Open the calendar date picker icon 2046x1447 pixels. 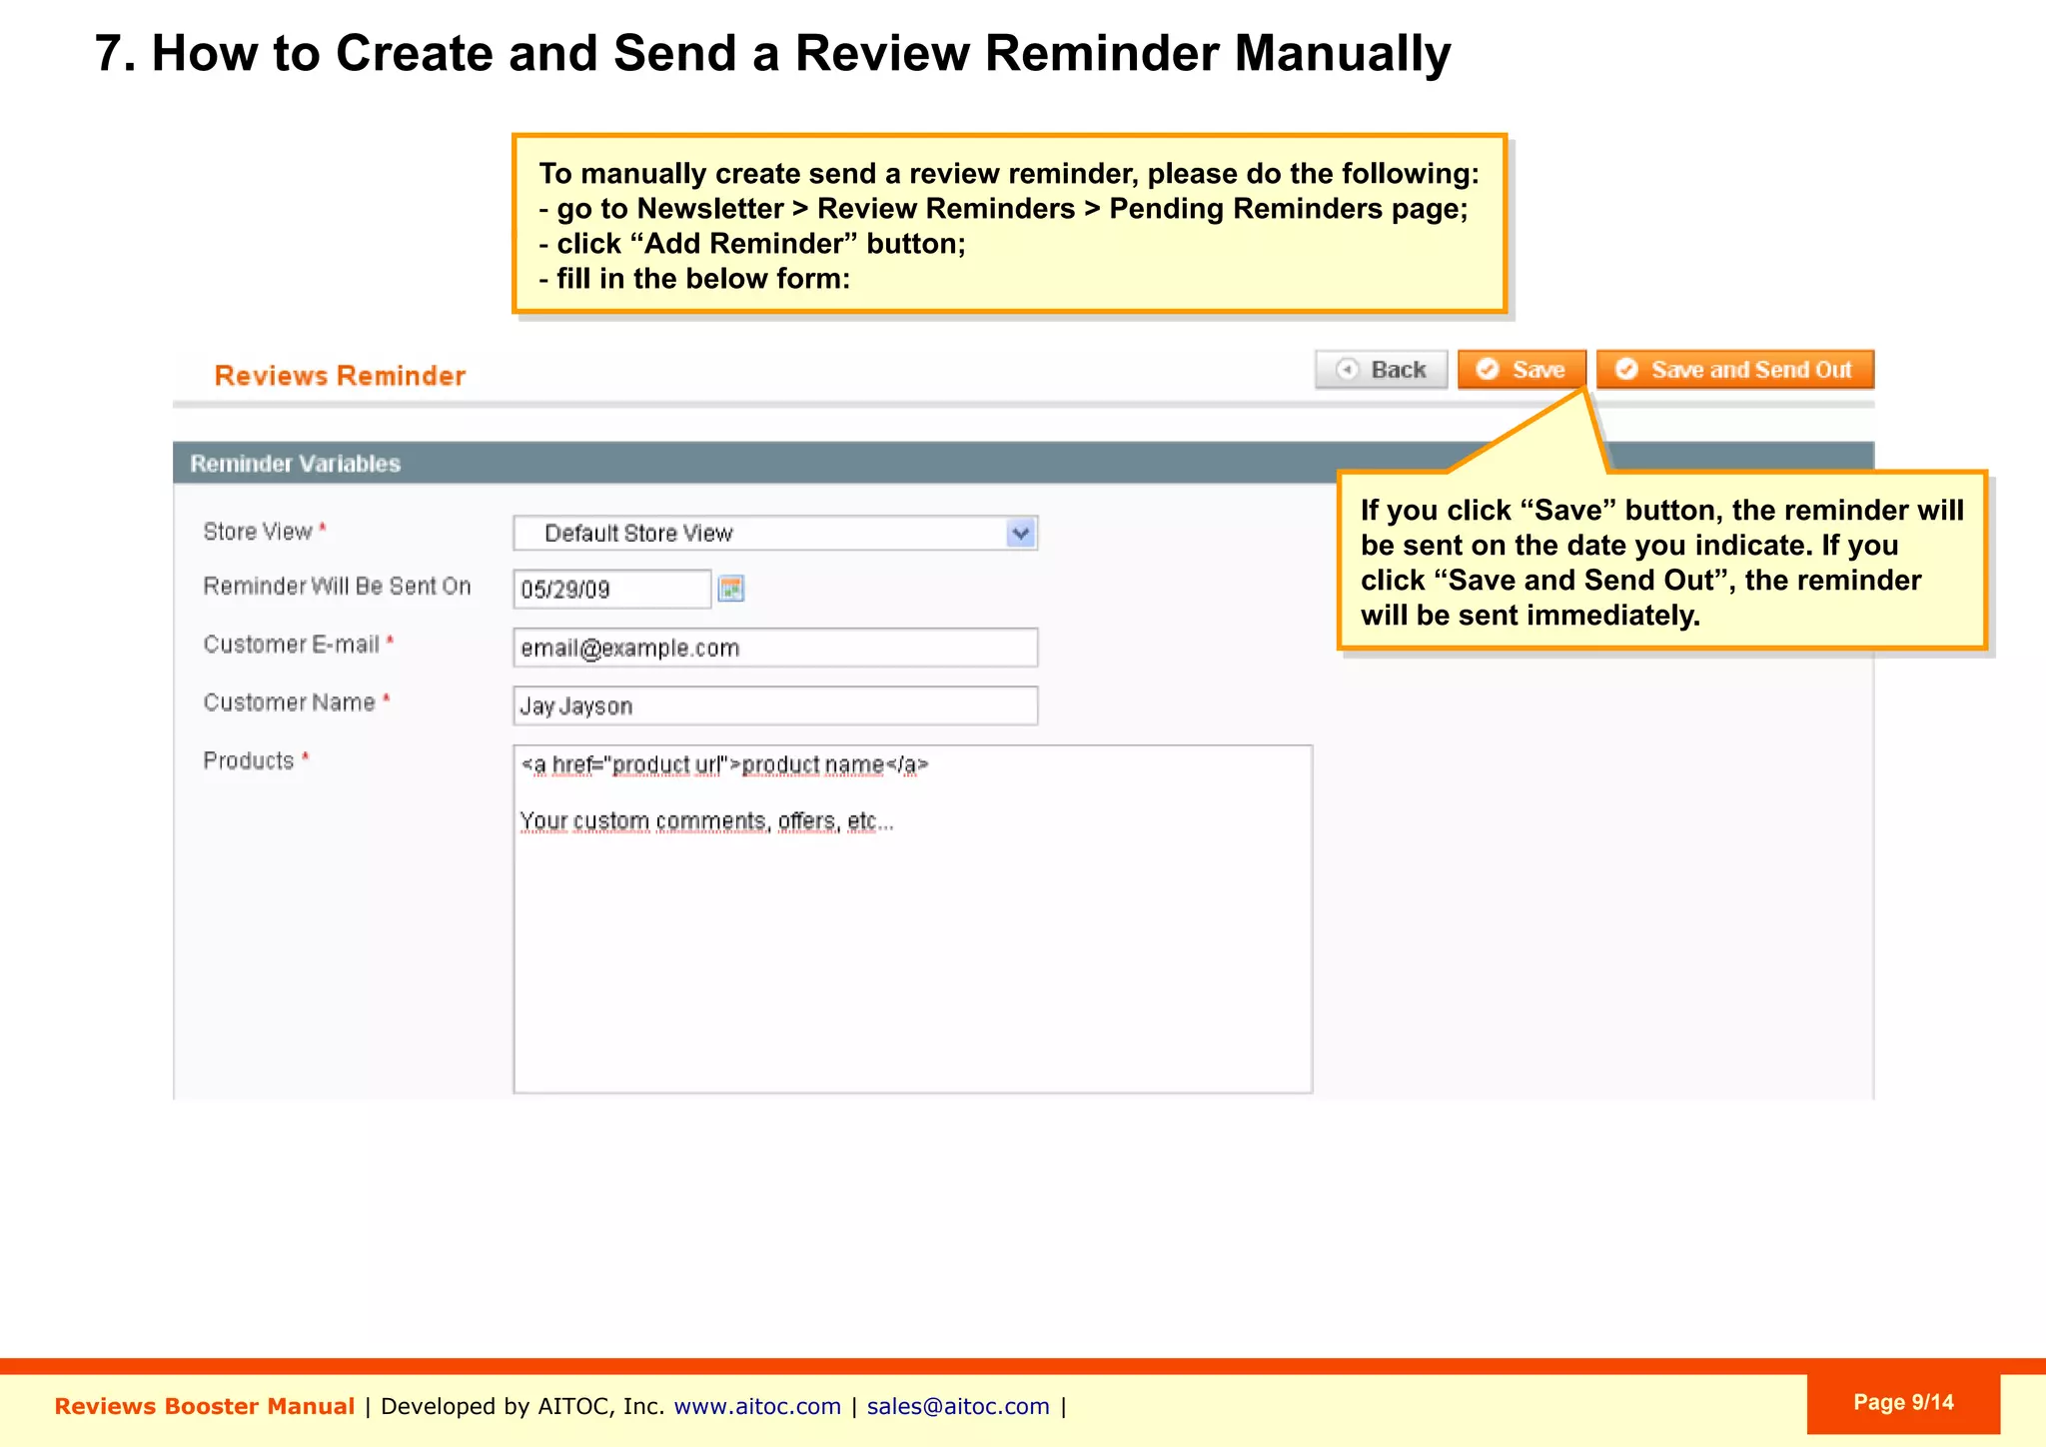731,589
